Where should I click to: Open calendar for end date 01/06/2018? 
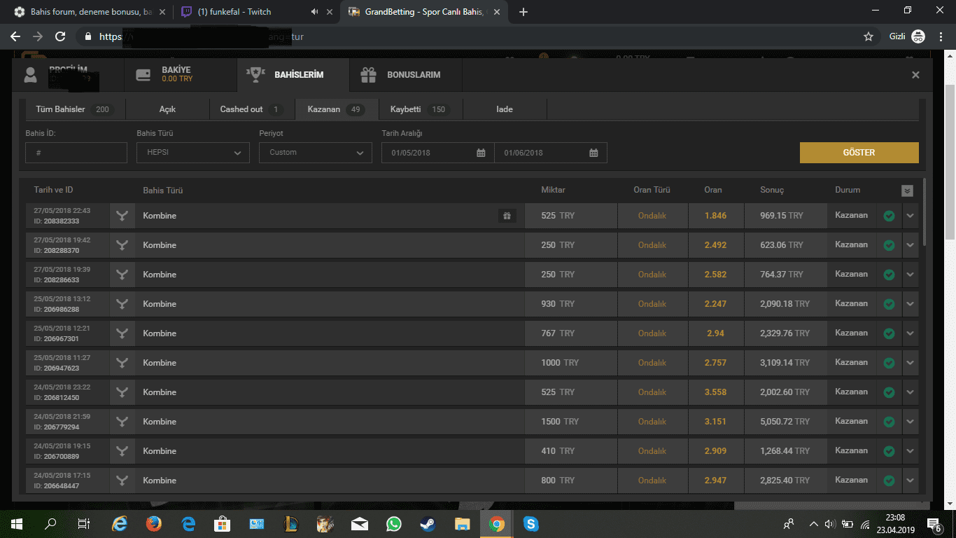tap(593, 153)
